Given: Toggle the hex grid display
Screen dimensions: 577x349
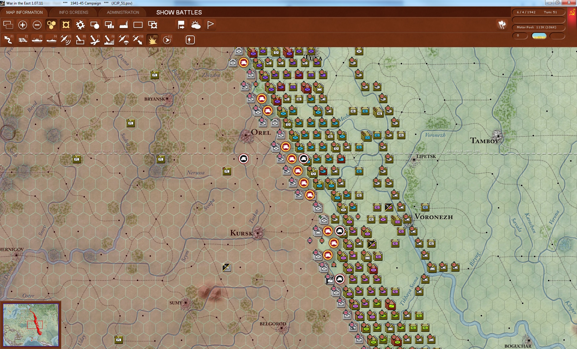Looking at the screenshot, I should [x=51, y=25].
